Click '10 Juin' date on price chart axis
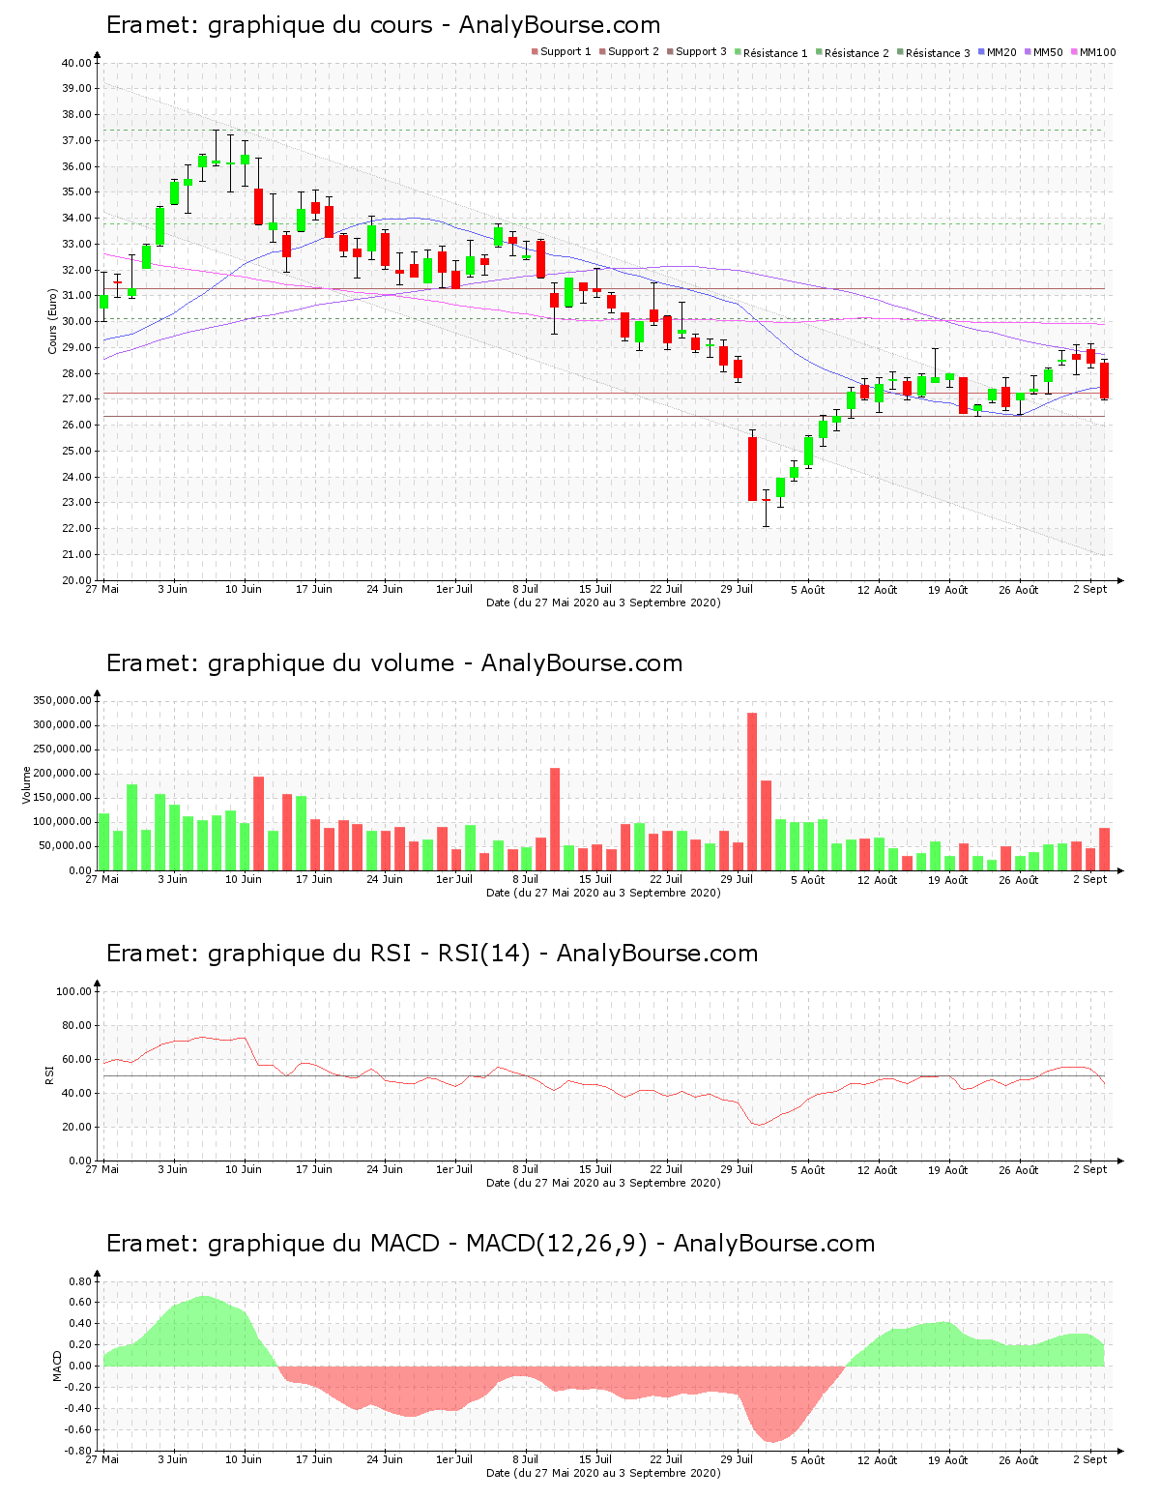The image size is (1160, 1499). coord(244,589)
